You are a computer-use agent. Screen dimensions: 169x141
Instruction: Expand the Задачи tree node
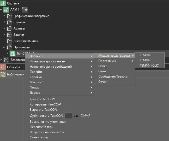click(x=4, y=35)
